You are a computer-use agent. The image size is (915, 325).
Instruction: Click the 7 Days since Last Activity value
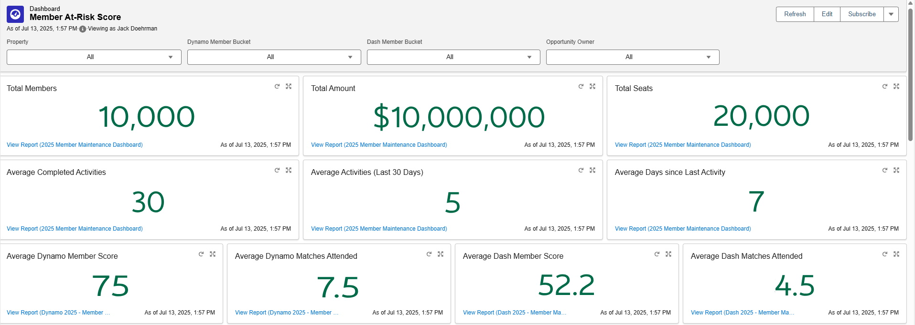(756, 201)
